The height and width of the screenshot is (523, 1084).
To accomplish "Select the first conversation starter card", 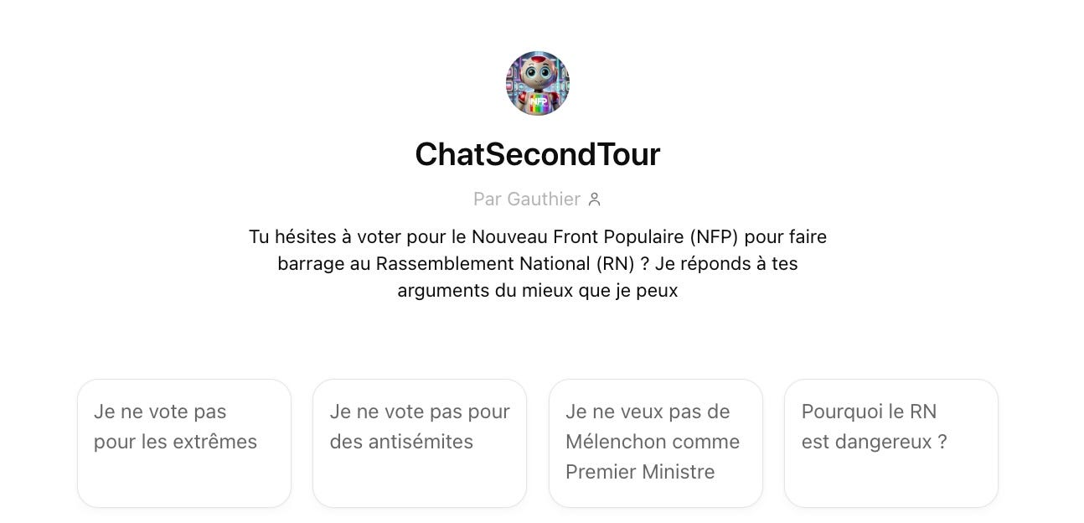I will (x=184, y=443).
